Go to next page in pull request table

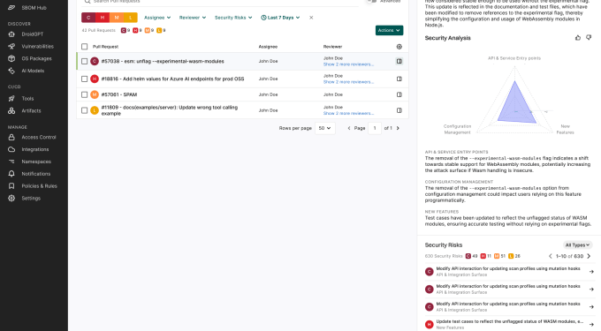pos(398,128)
